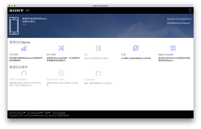Screen dimensions: 201x129
Task: Click the 管理您的Xperia section heading
Action: [20, 42]
